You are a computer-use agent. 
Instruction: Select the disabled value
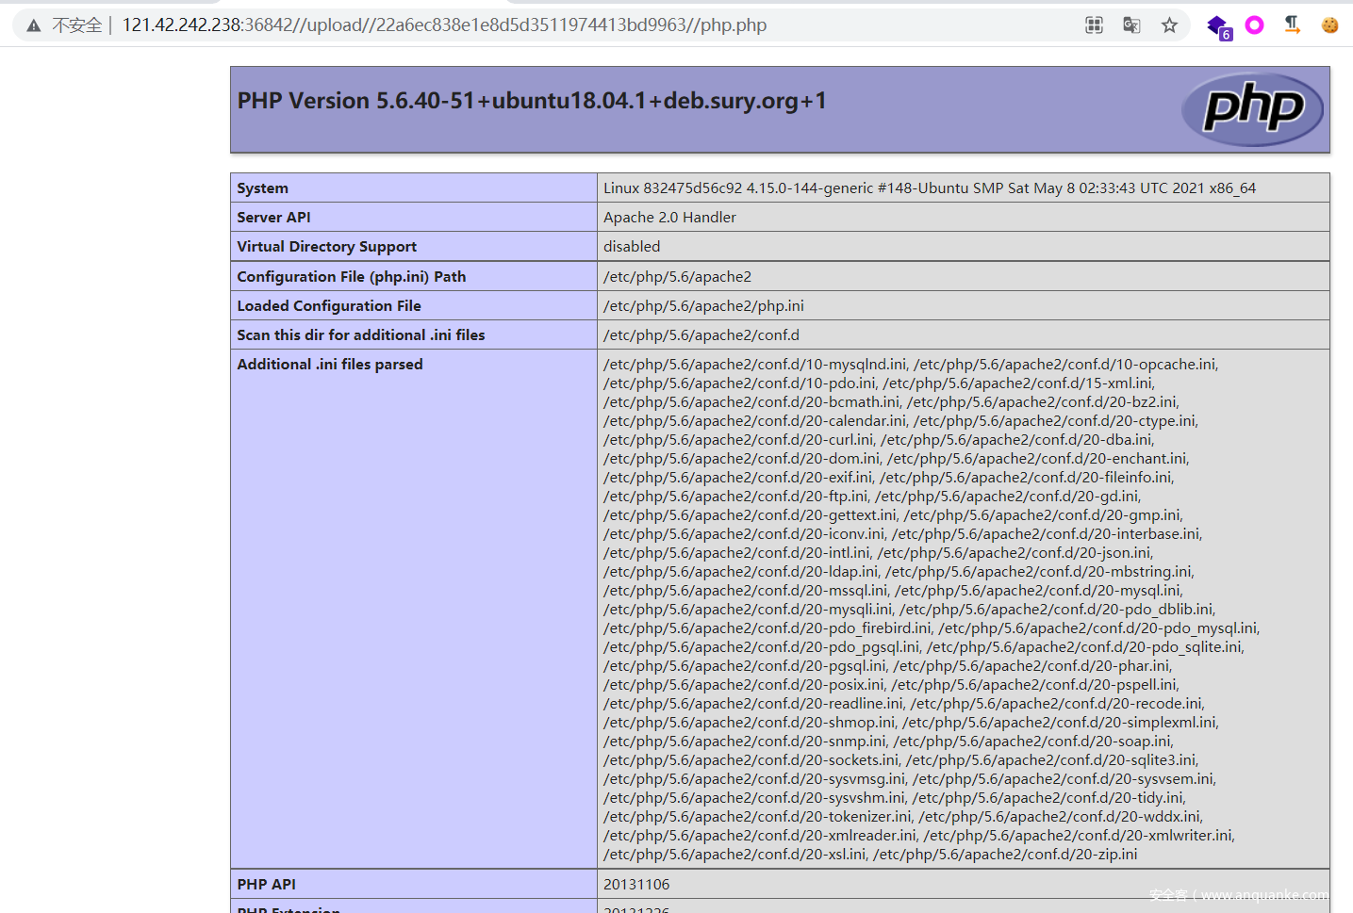click(632, 247)
